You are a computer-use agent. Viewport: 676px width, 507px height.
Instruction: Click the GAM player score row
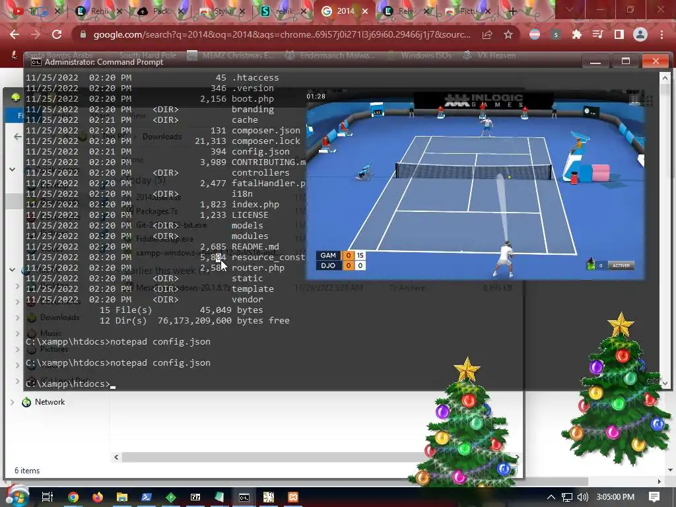click(x=341, y=255)
